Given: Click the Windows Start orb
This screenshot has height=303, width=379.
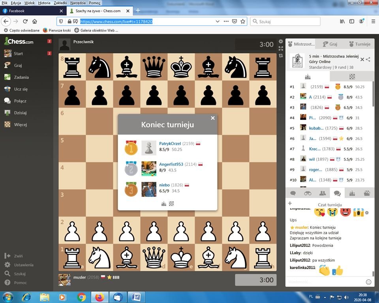Looking at the screenshot, I should pos(7,297).
